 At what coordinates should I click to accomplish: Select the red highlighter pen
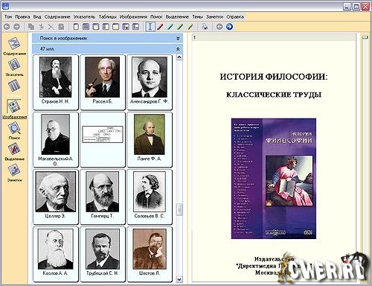(x=160, y=27)
